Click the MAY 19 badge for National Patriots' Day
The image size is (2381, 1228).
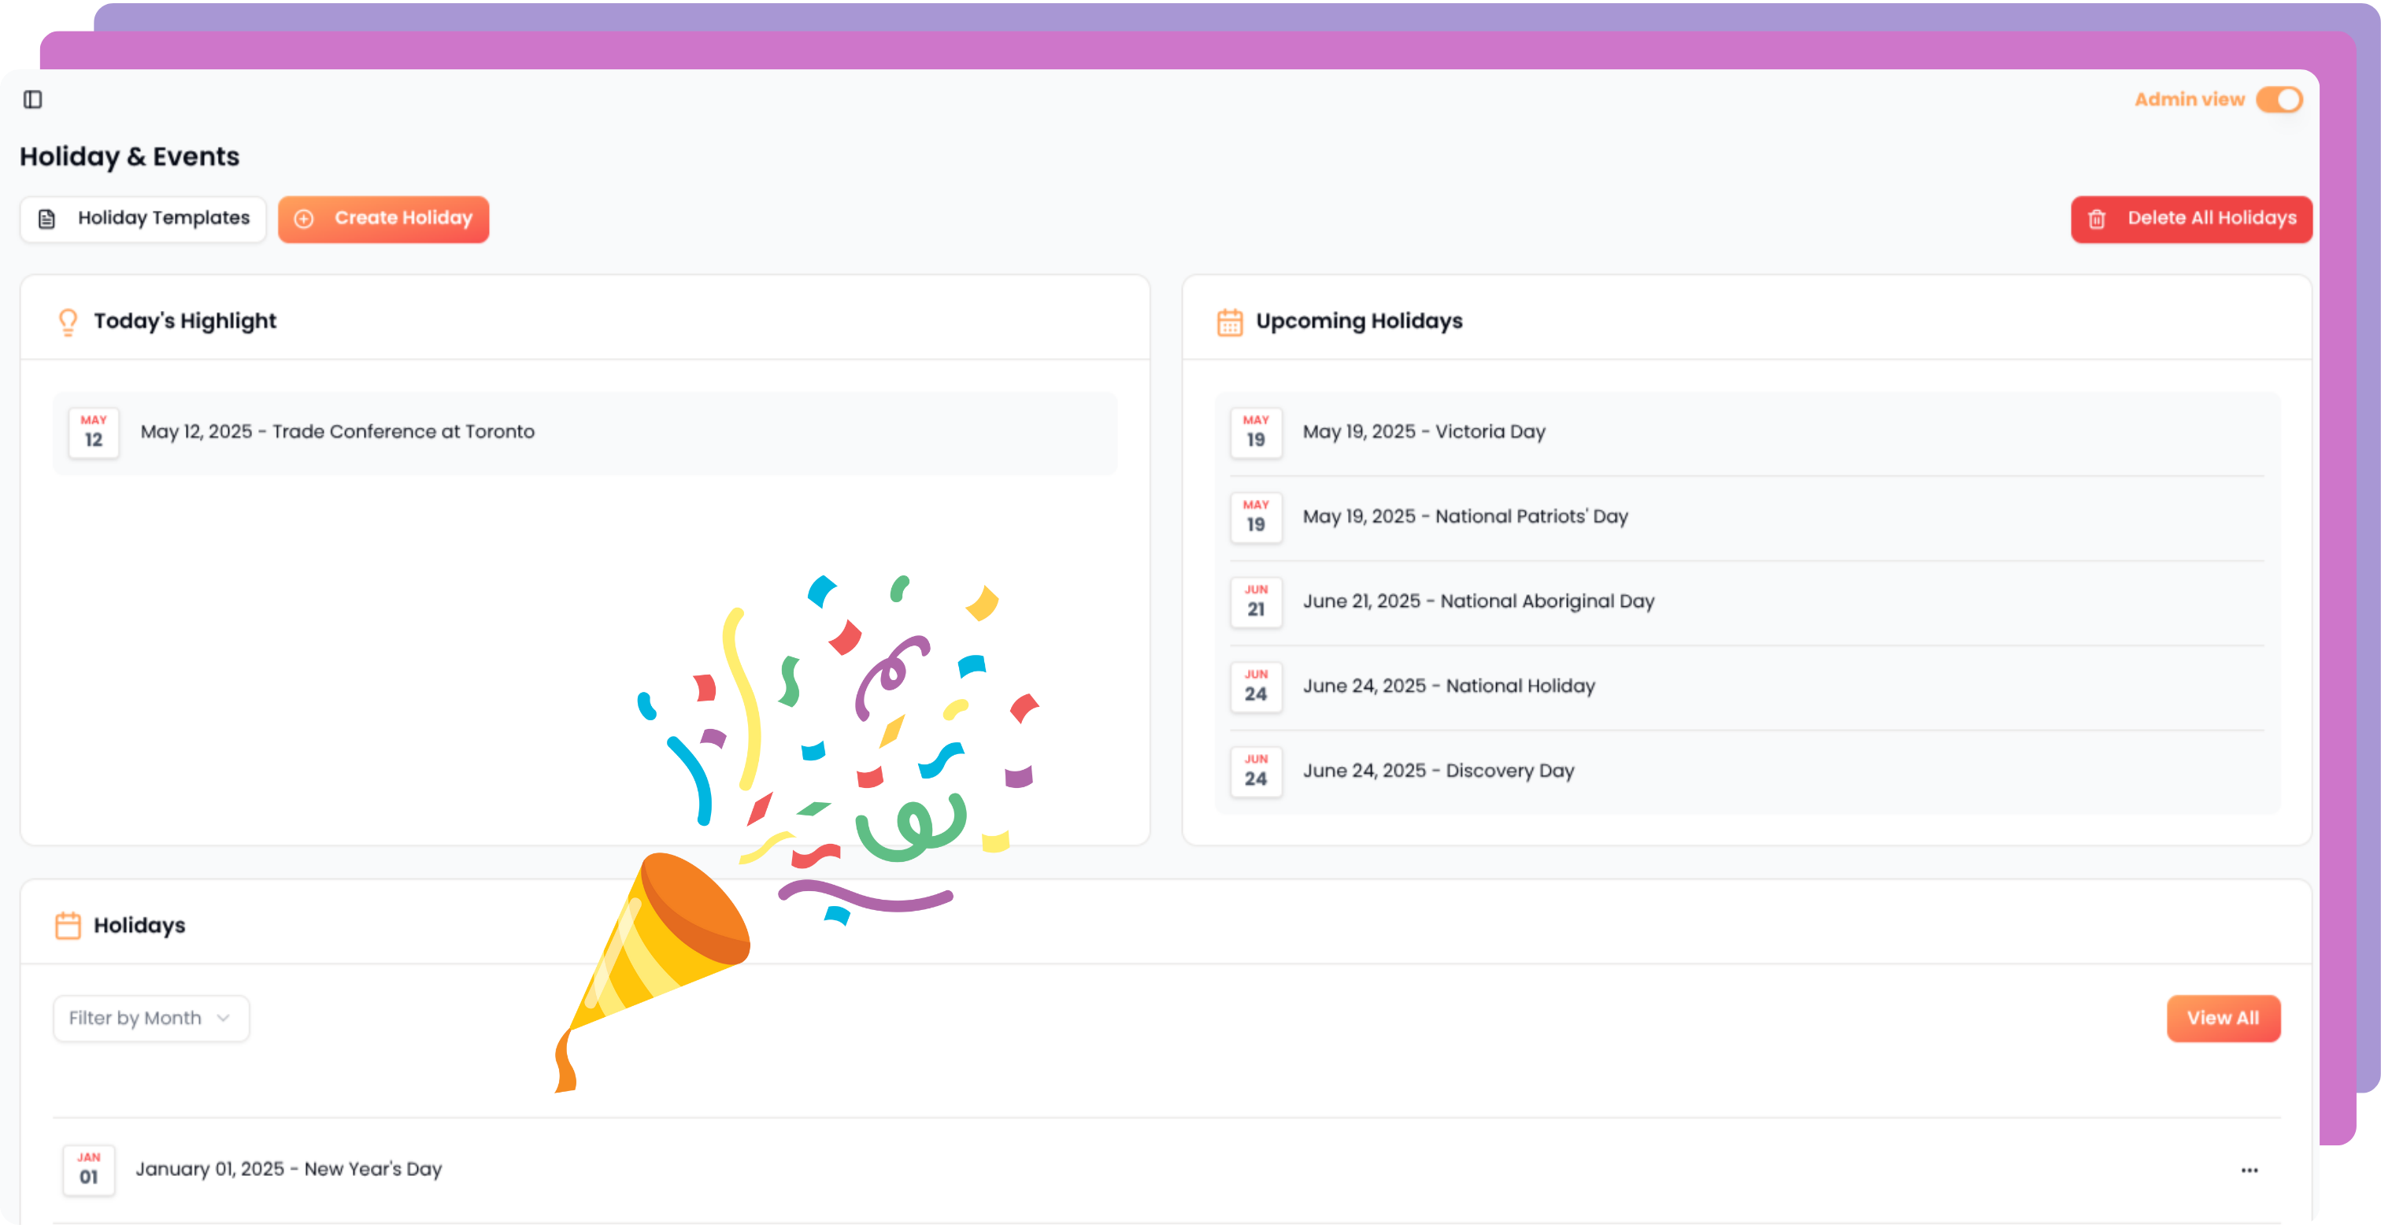click(x=1255, y=517)
